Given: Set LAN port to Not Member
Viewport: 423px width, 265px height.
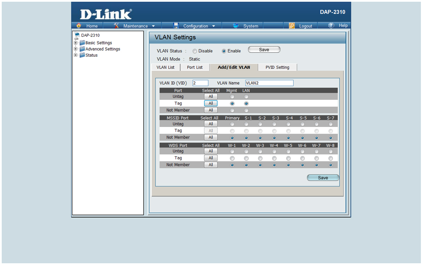Looking at the screenshot, I should pyautogui.click(x=246, y=110).
